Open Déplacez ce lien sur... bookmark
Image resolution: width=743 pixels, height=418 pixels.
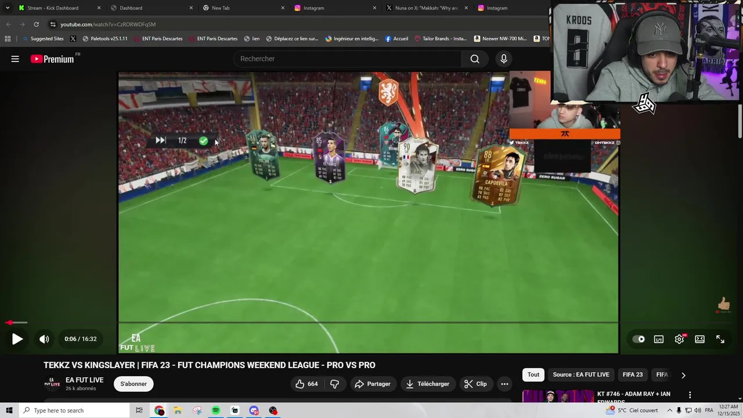[x=292, y=39]
